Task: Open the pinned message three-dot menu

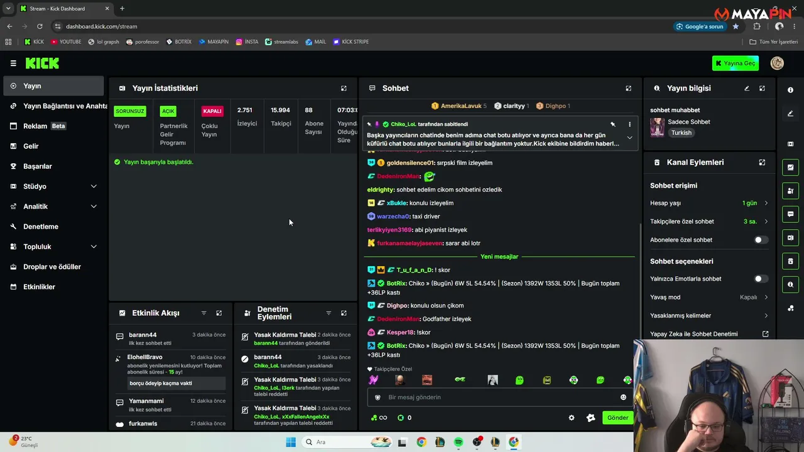Action: [x=629, y=124]
